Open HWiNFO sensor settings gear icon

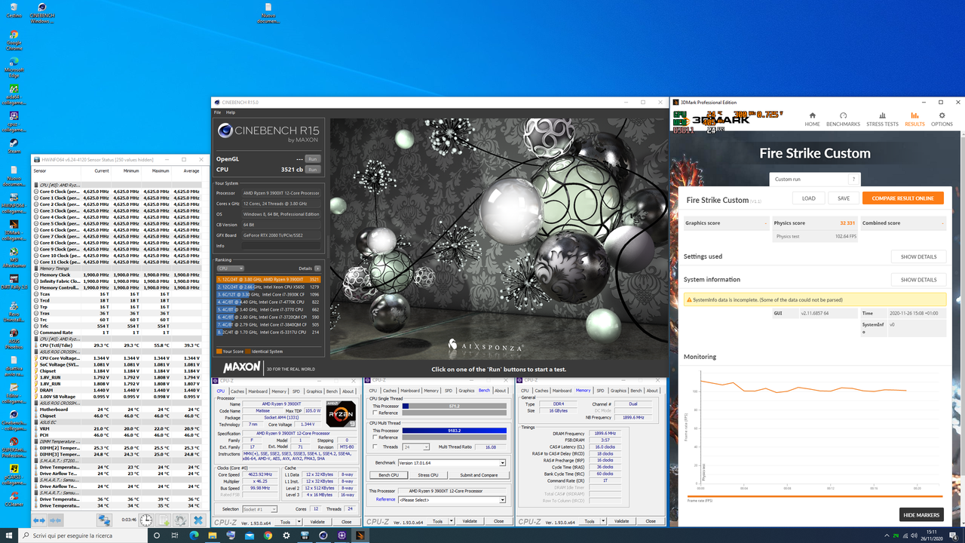coord(180,520)
